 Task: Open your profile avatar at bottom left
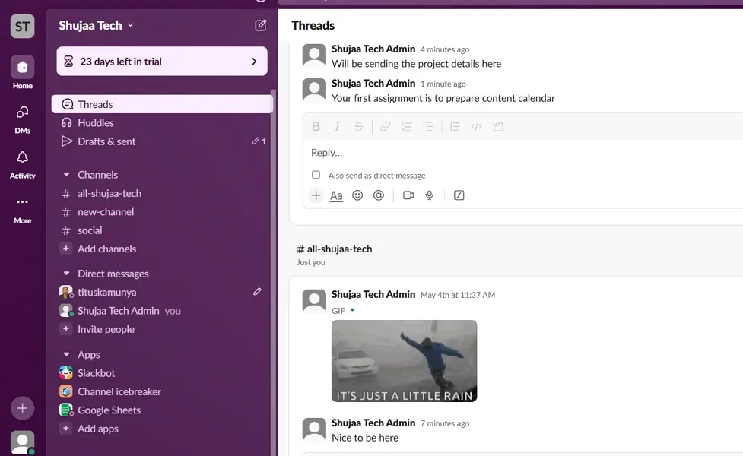pos(22,442)
